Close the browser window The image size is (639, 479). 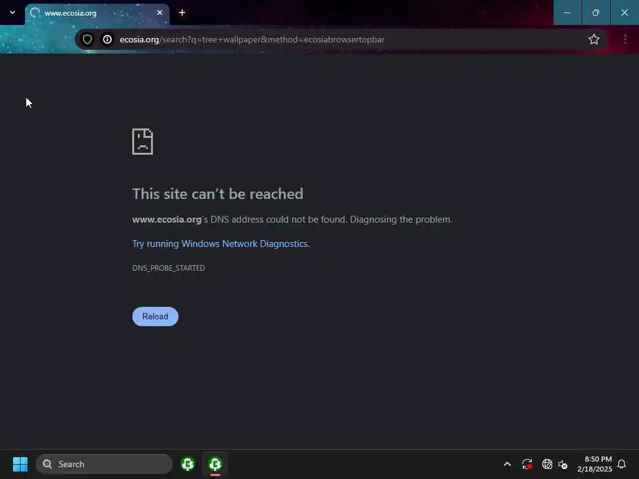[625, 12]
